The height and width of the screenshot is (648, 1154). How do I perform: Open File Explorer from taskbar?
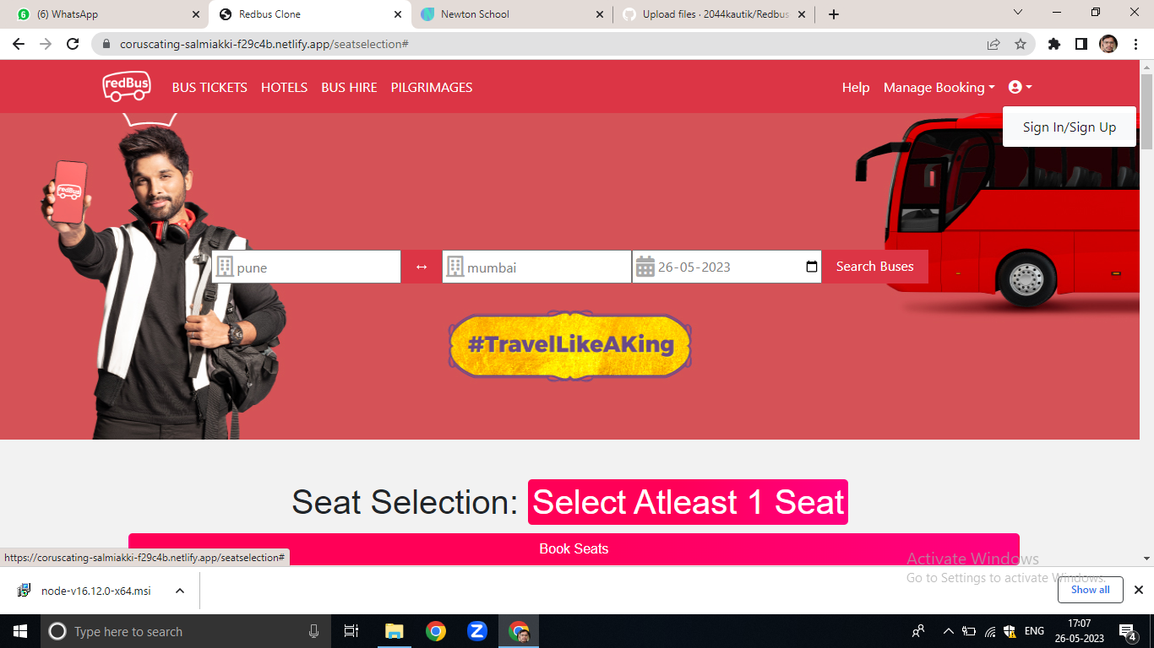394,631
